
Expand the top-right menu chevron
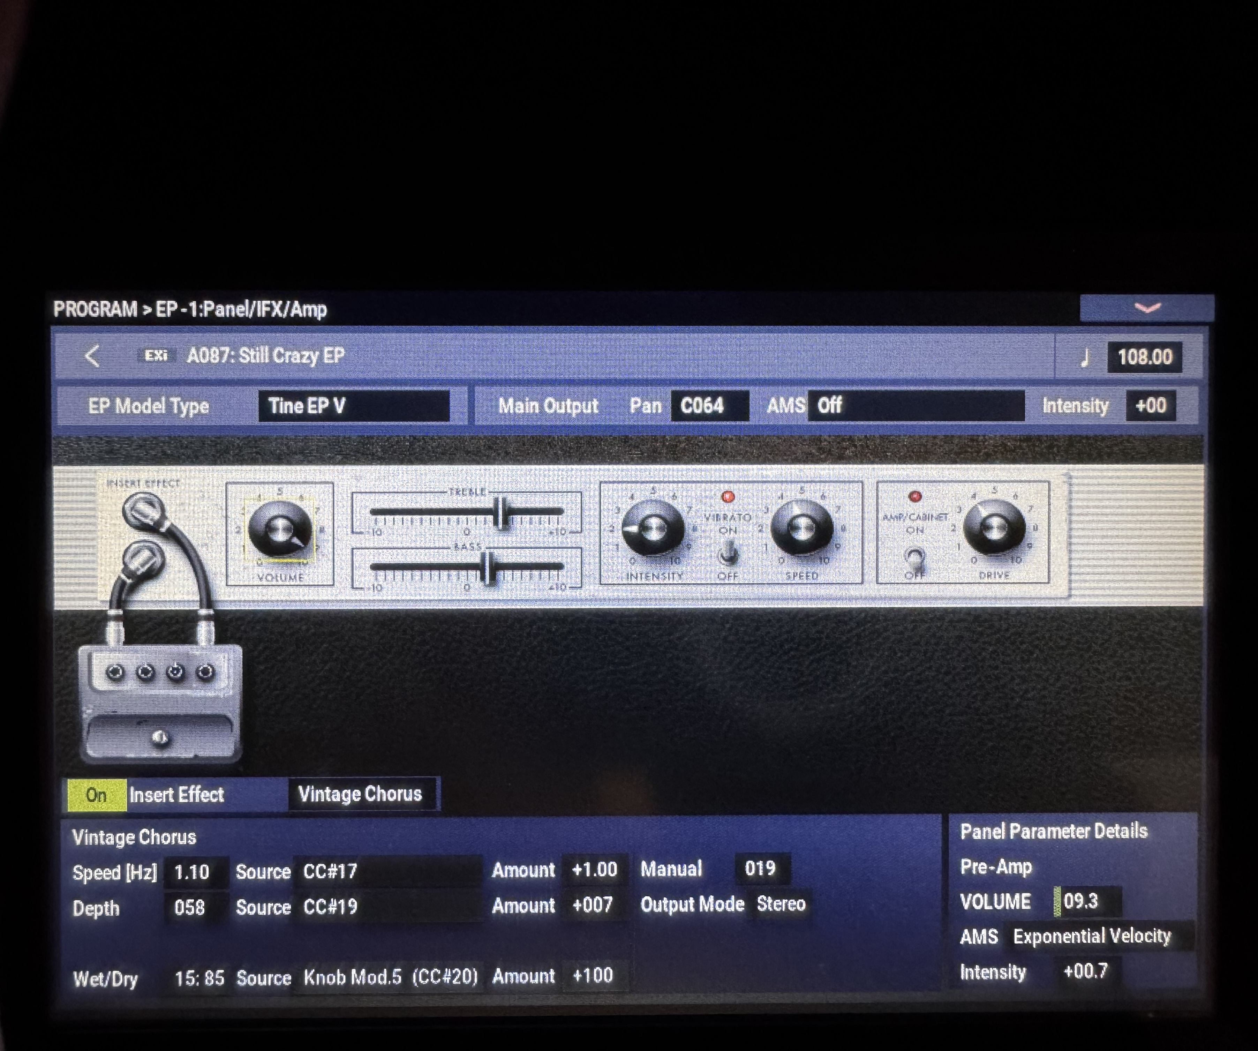pos(1147,308)
